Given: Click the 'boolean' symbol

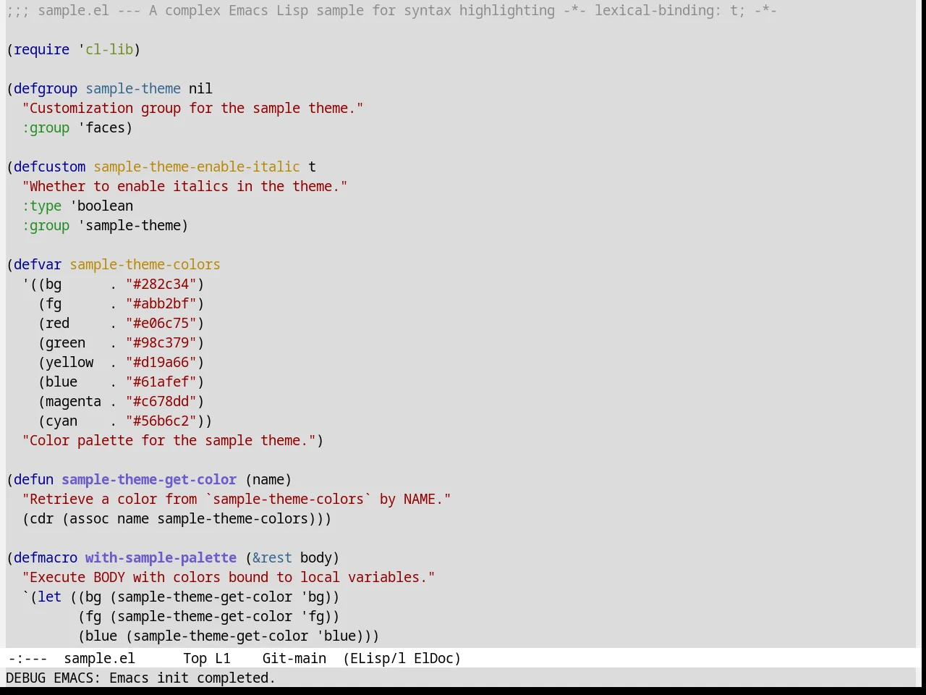Looking at the screenshot, I should [x=105, y=206].
